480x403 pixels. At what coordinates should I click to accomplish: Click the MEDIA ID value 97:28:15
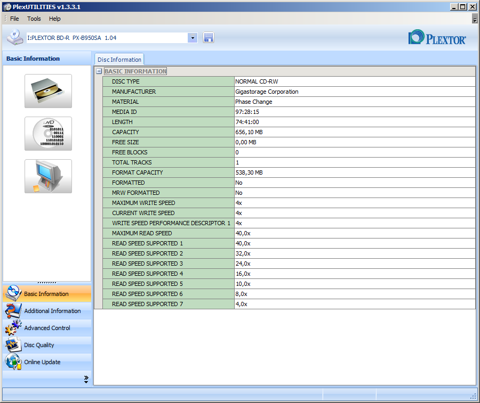(x=247, y=112)
